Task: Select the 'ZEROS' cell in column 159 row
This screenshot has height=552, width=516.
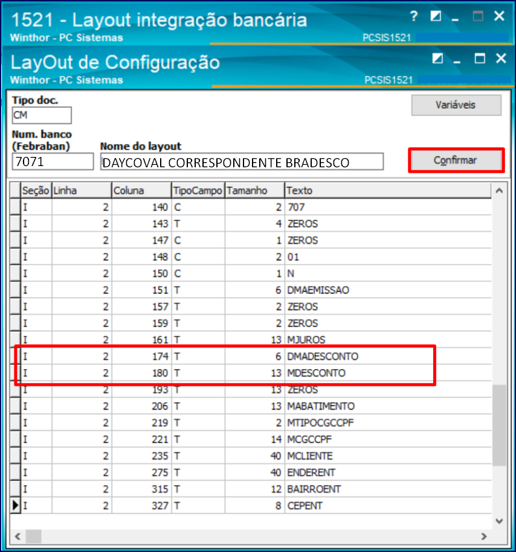Action: (x=387, y=323)
